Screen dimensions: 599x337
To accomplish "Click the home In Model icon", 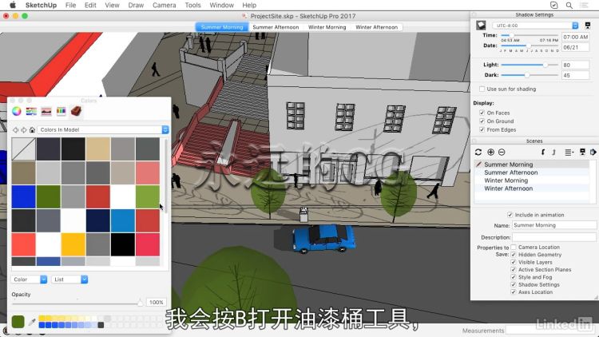I will coord(32,130).
